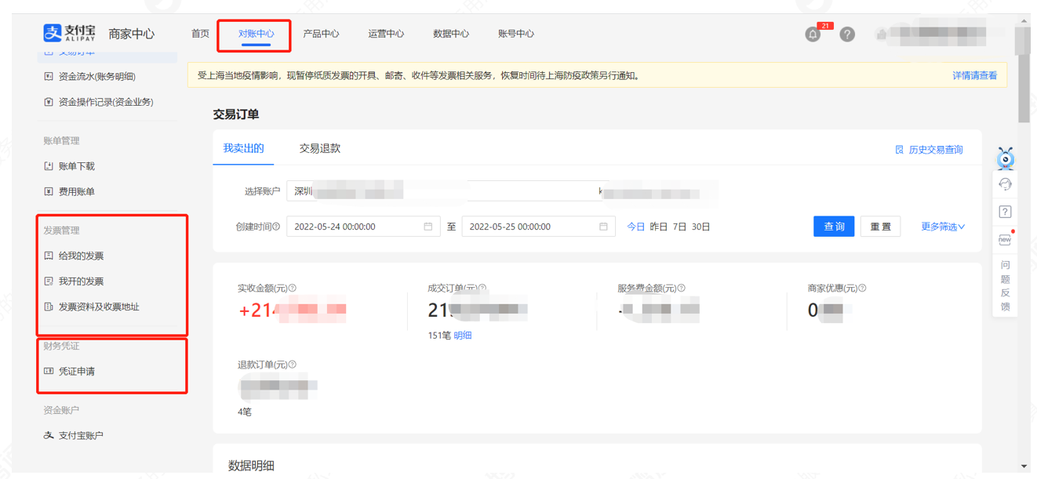Open 运营中心 in top navigation

pyautogui.click(x=386, y=34)
